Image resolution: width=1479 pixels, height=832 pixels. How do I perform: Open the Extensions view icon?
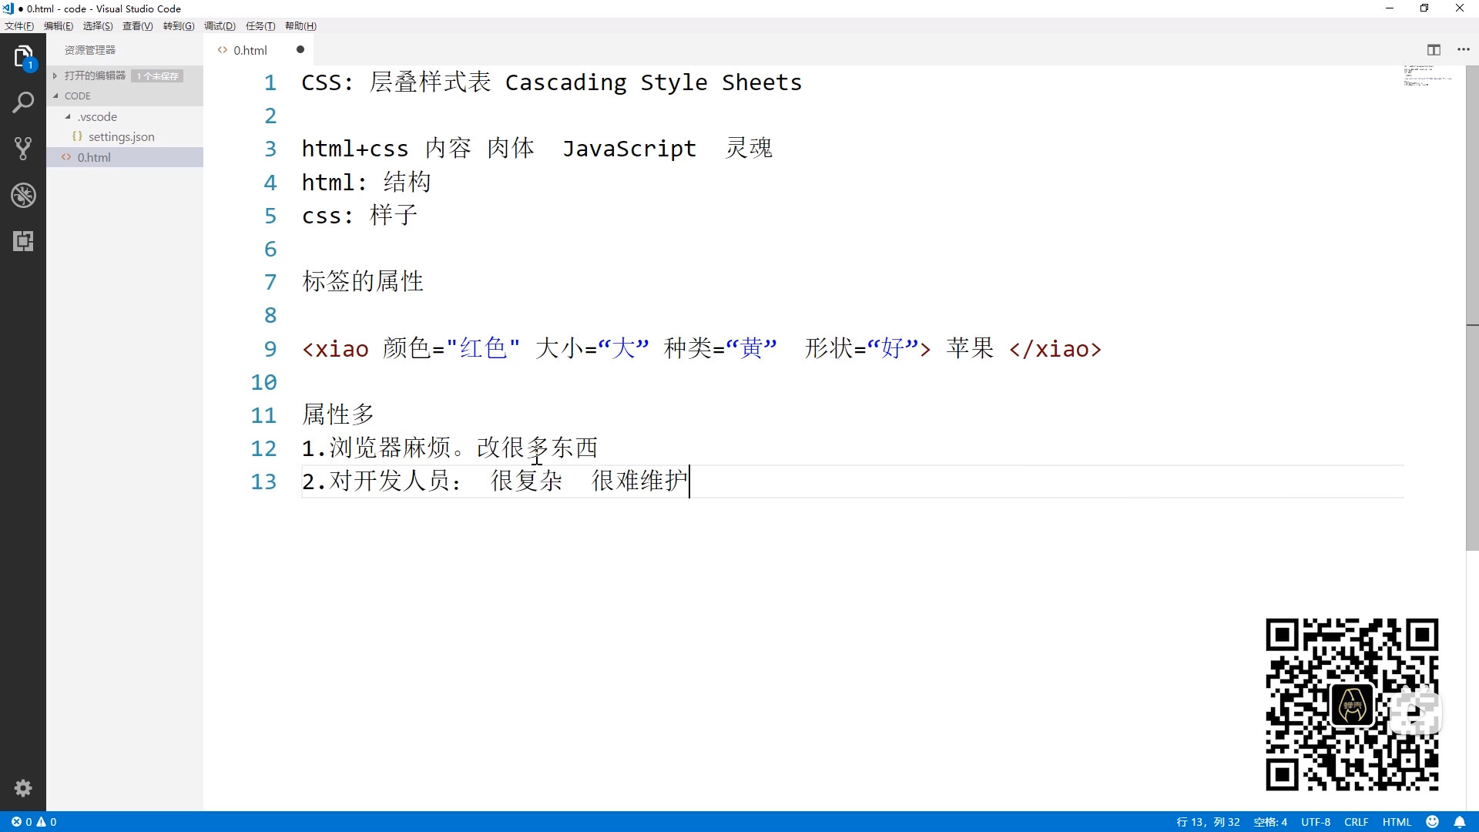23,241
